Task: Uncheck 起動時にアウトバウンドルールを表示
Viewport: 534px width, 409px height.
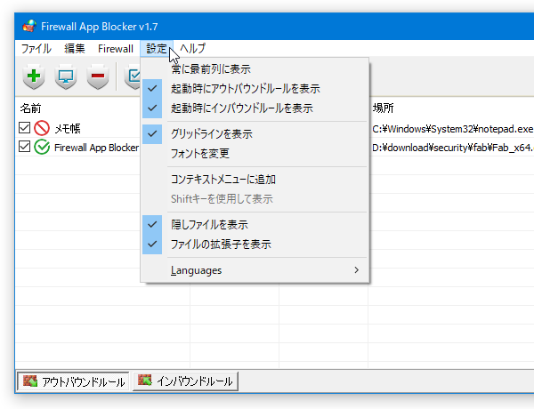Action: [255, 89]
